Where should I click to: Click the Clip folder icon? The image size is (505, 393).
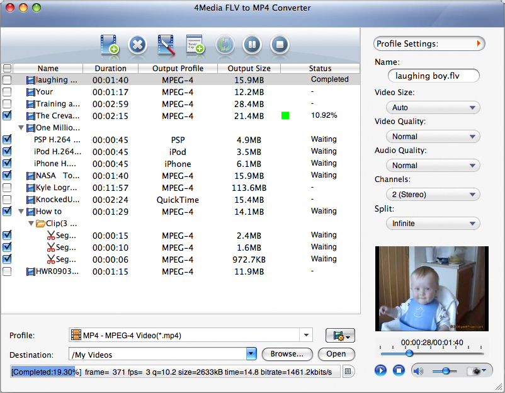point(40,224)
